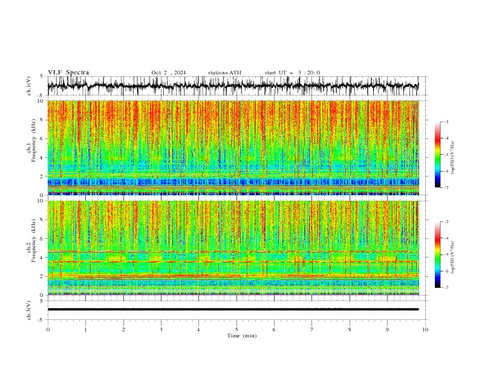Click the "-5" tick of lower colorbar
The image size is (479, 370).
point(446,255)
